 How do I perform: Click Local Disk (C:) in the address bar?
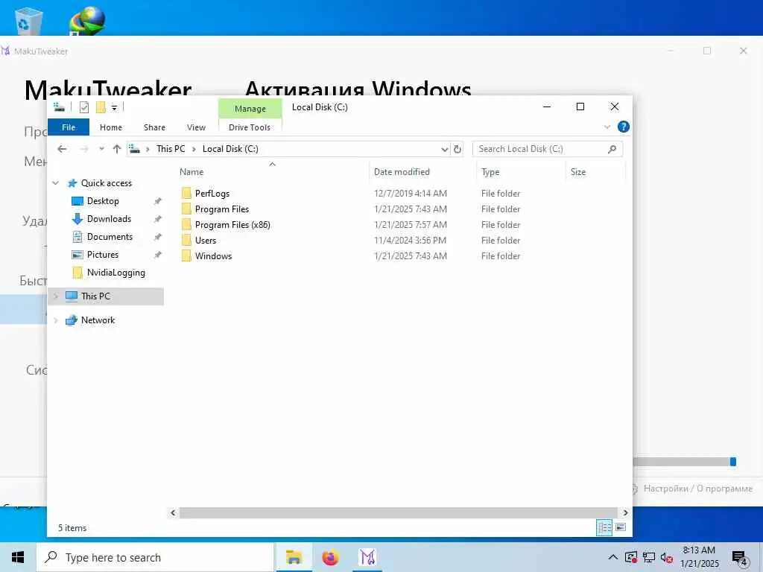coord(230,149)
